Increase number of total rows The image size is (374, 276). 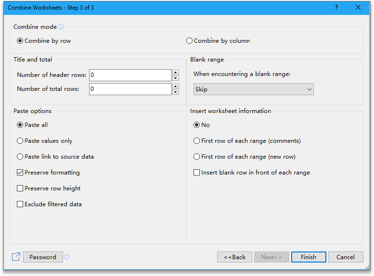click(x=176, y=86)
